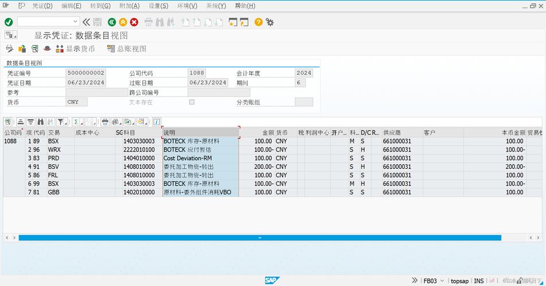Viewport: 546px width, 286px height.
Task: Click the grid Print icon
Action: (x=105, y=122)
